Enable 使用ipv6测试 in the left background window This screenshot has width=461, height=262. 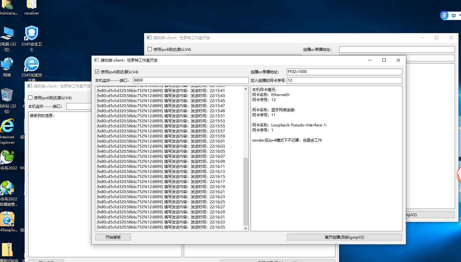pos(30,98)
